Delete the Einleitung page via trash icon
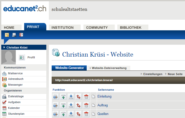The height and width of the screenshot is (118, 185). pyautogui.click(x=86, y=97)
